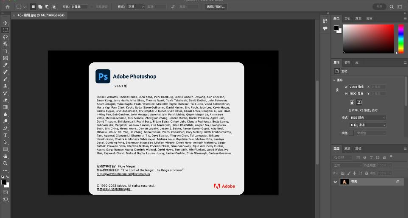Select the Crop tool
Image resolution: width=409 pixels, height=218 pixels.
(x=6, y=51)
